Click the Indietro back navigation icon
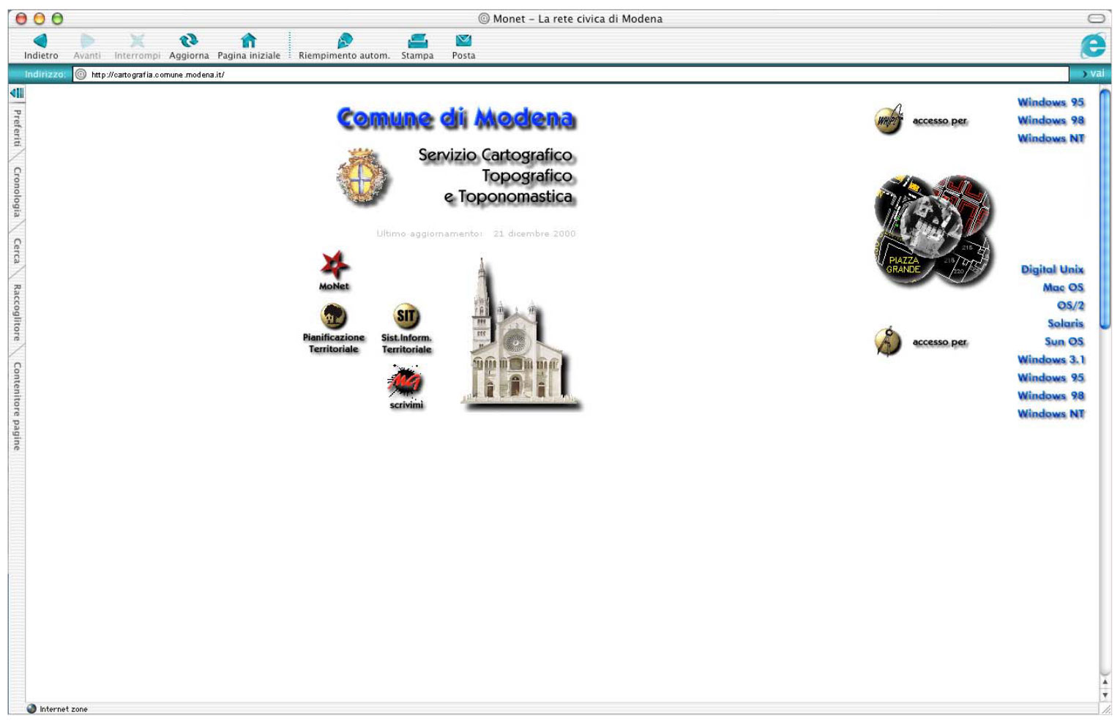 [x=42, y=42]
